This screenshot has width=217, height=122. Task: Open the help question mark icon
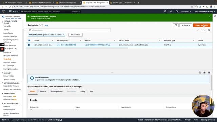[177, 11]
